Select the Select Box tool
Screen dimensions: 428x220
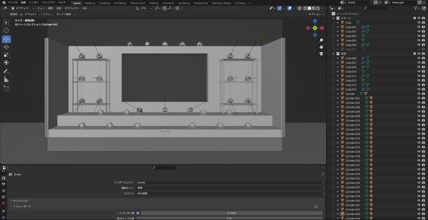[6, 22]
